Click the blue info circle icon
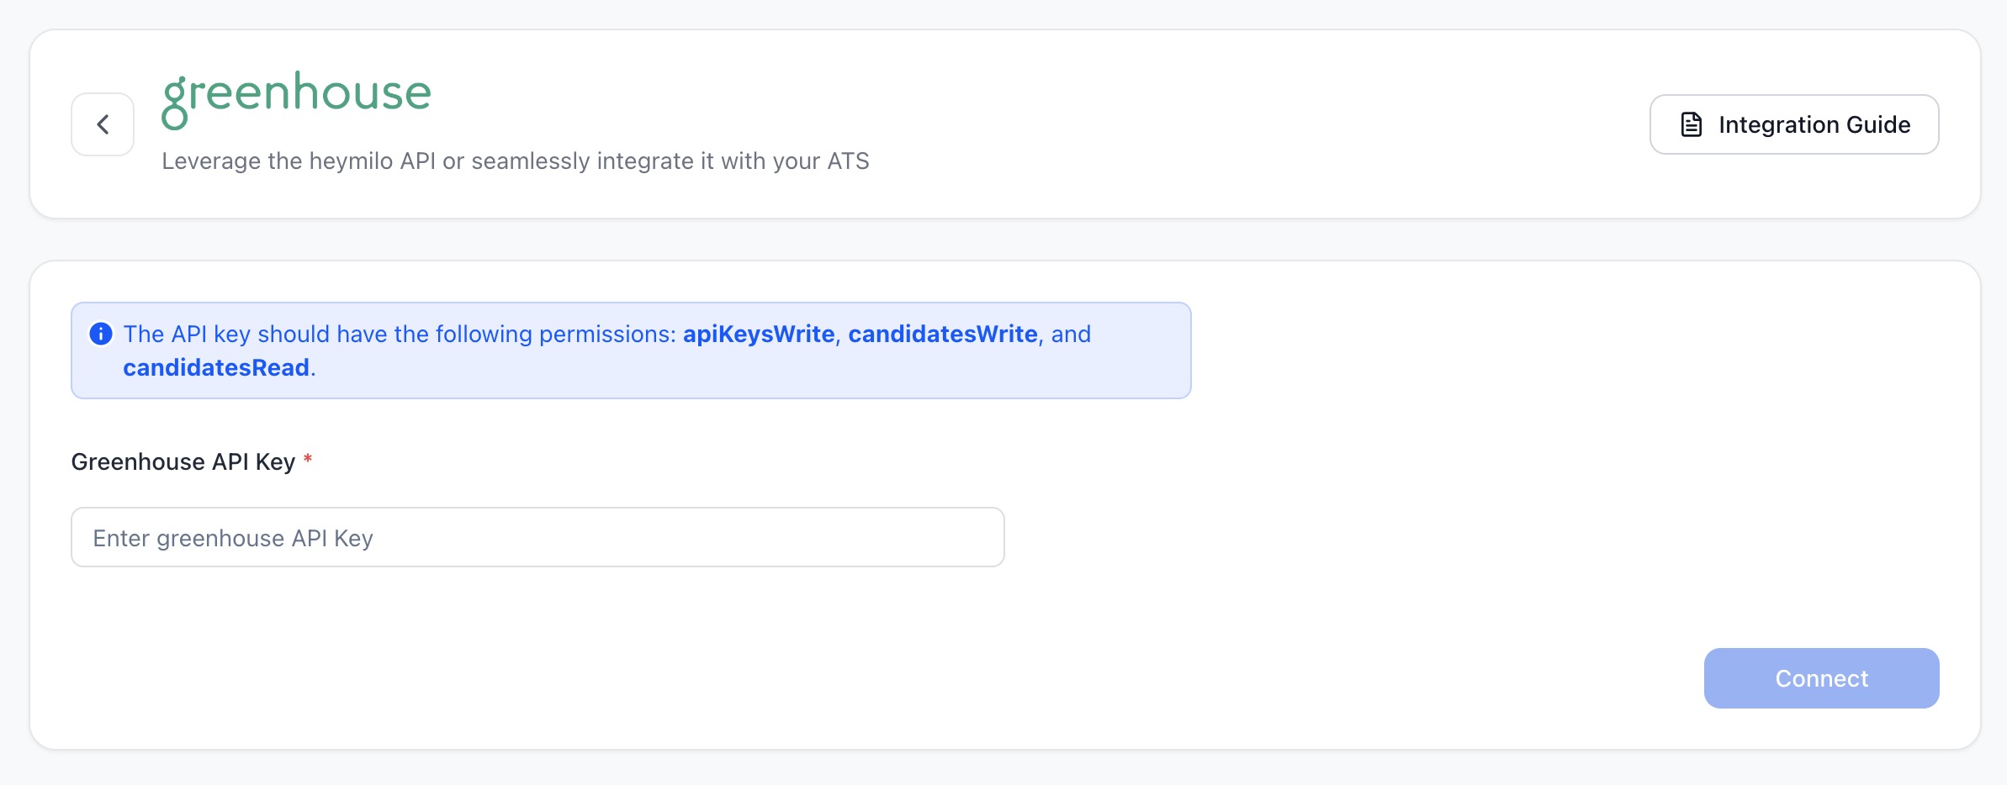2007x785 pixels. [x=101, y=334]
